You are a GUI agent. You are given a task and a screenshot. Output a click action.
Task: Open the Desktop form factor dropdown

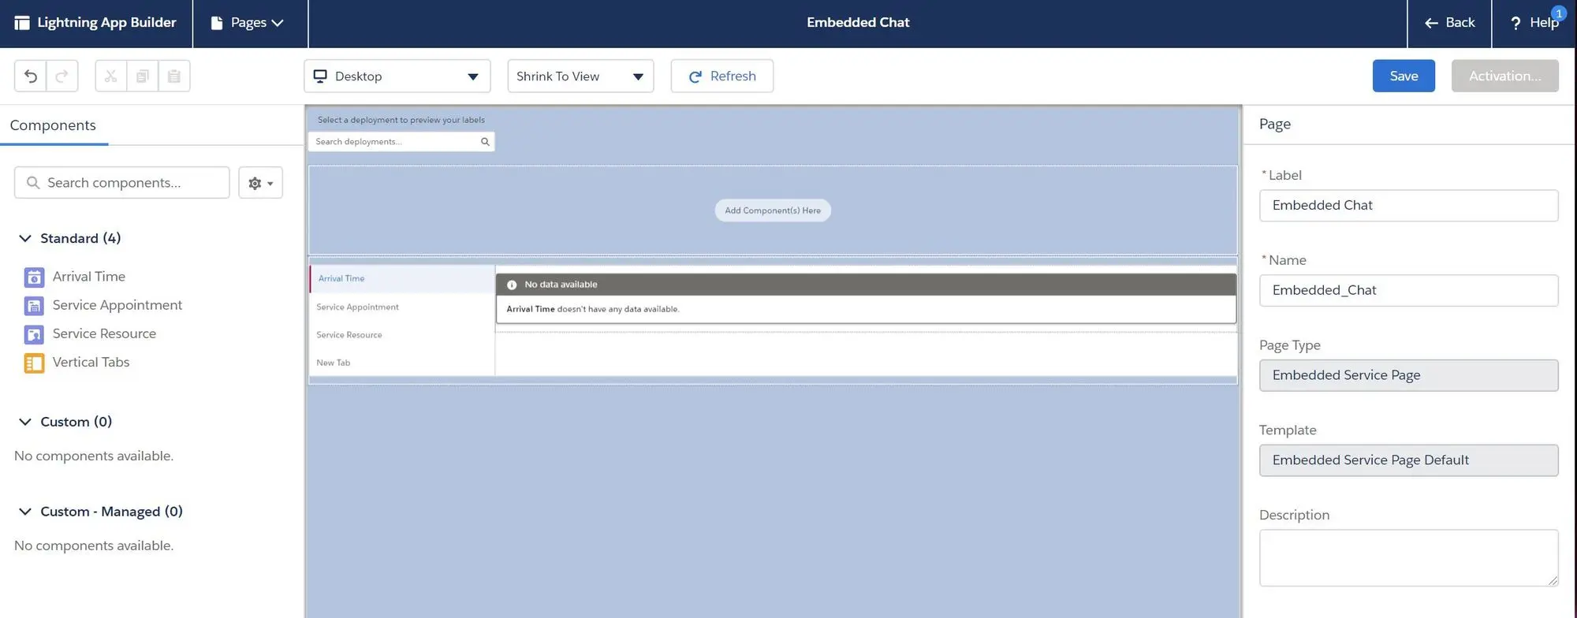pos(397,76)
